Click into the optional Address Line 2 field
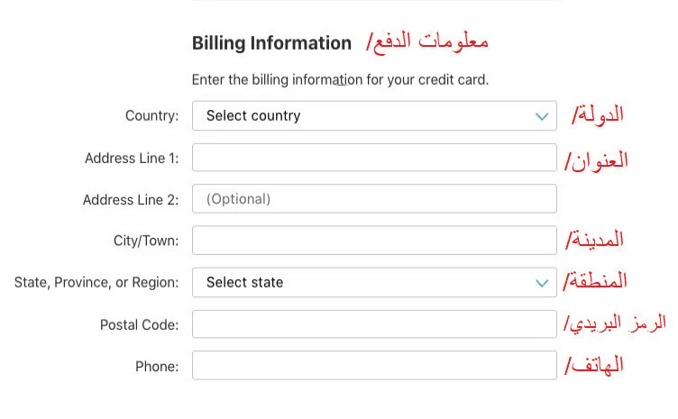This screenshot has width=678, height=419. tap(374, 199)
